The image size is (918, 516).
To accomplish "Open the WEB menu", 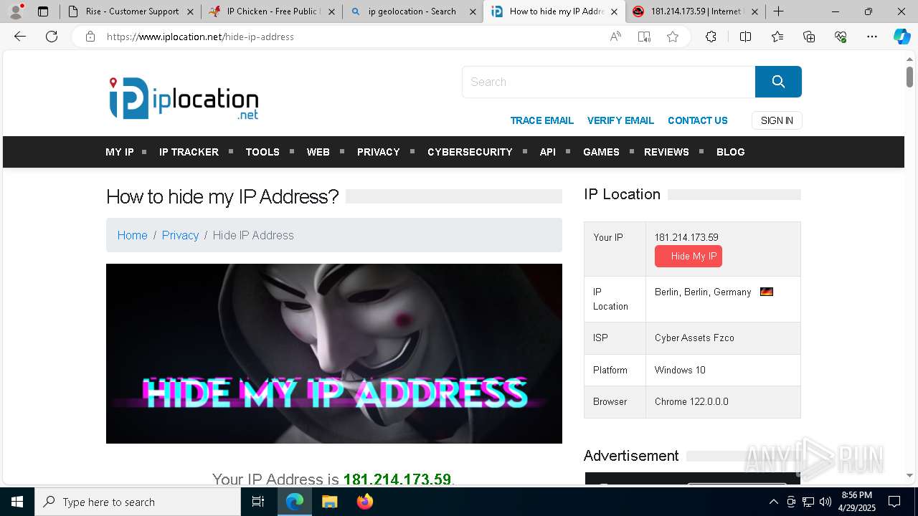I will point(318,152).
